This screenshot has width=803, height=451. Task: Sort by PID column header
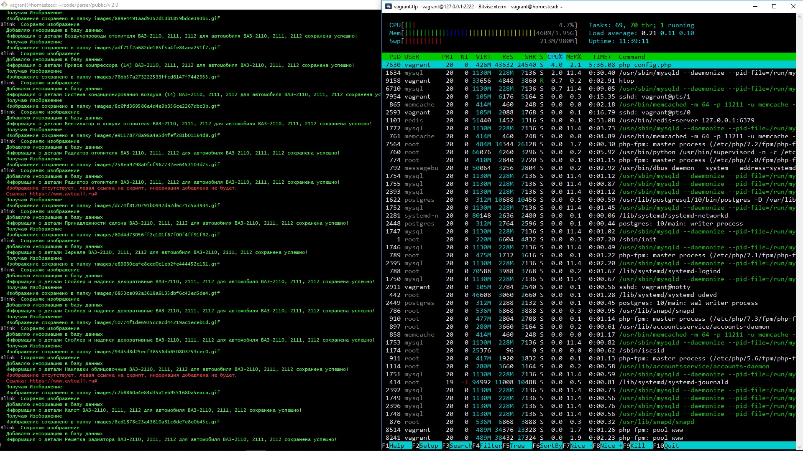395,57
